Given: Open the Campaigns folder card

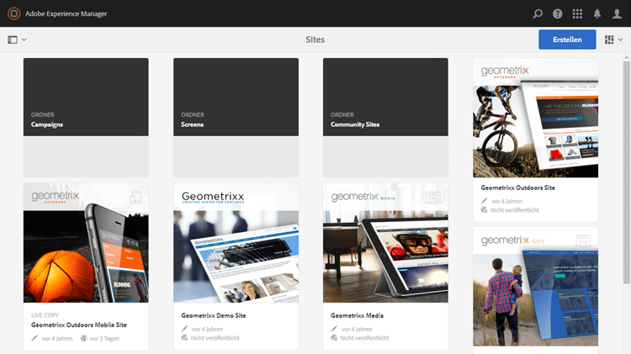Looking at the screenshot, I should point(86,118).
